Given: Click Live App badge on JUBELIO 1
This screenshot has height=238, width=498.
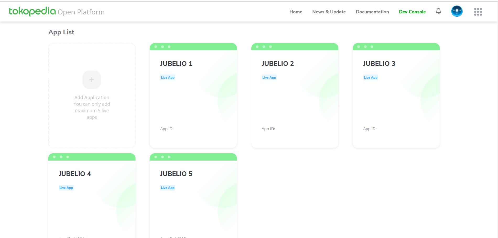Looking at the screenshot, I should [x=167, y=77].
